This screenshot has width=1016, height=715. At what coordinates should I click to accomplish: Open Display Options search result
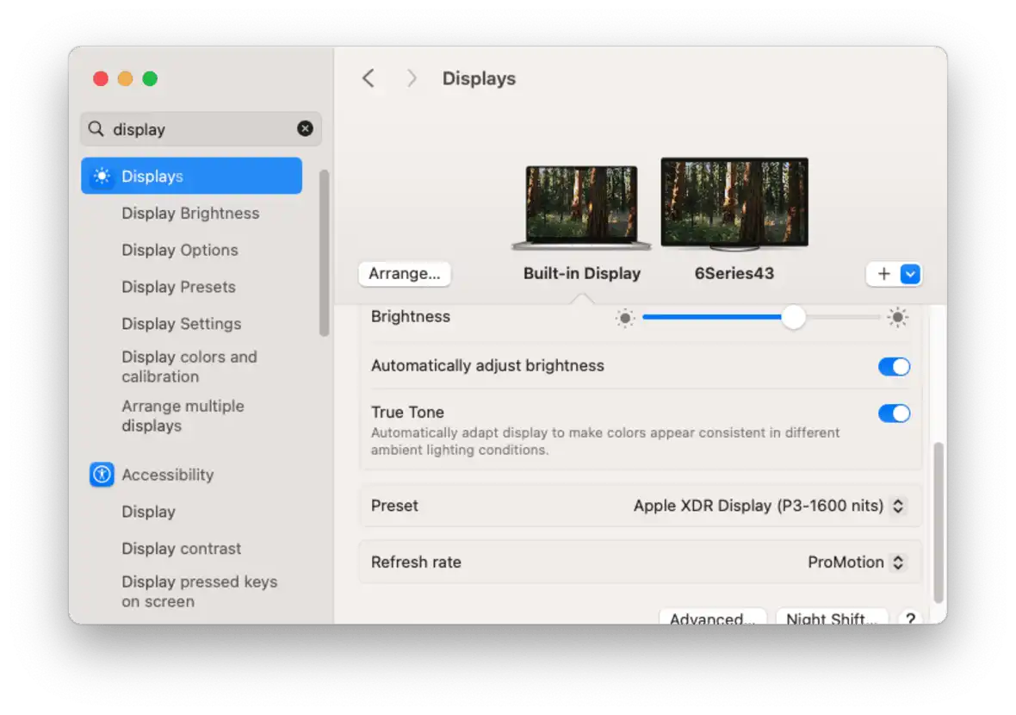179,250
